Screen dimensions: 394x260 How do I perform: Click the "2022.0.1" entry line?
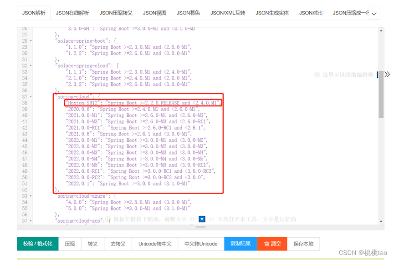[x=128, y=184]
